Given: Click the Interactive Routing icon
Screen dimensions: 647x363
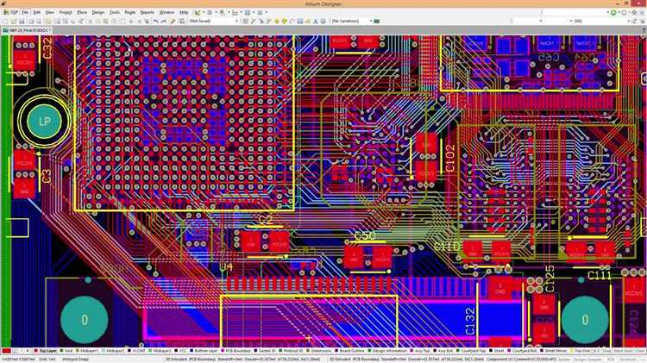Looking at the screenshot, I should [x=254, y=21].
